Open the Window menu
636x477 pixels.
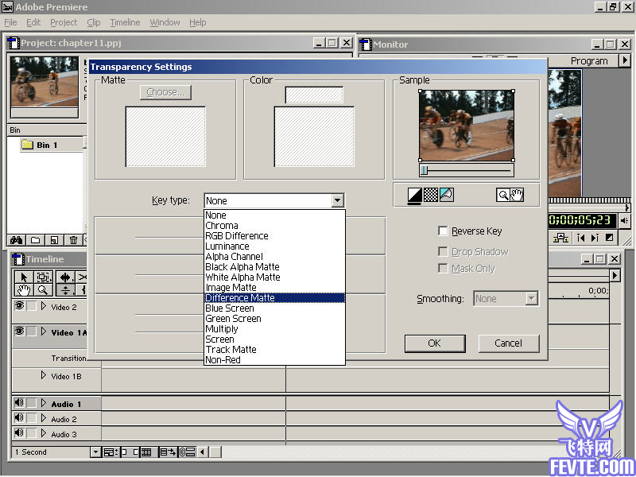[x=165, y=22]
